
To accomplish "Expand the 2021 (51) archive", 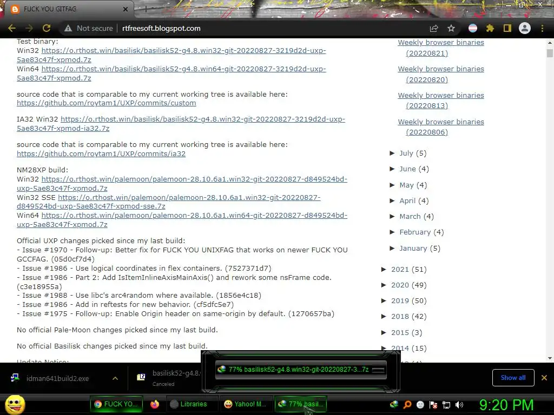I will pyautogui.click(x=384, y=269).
